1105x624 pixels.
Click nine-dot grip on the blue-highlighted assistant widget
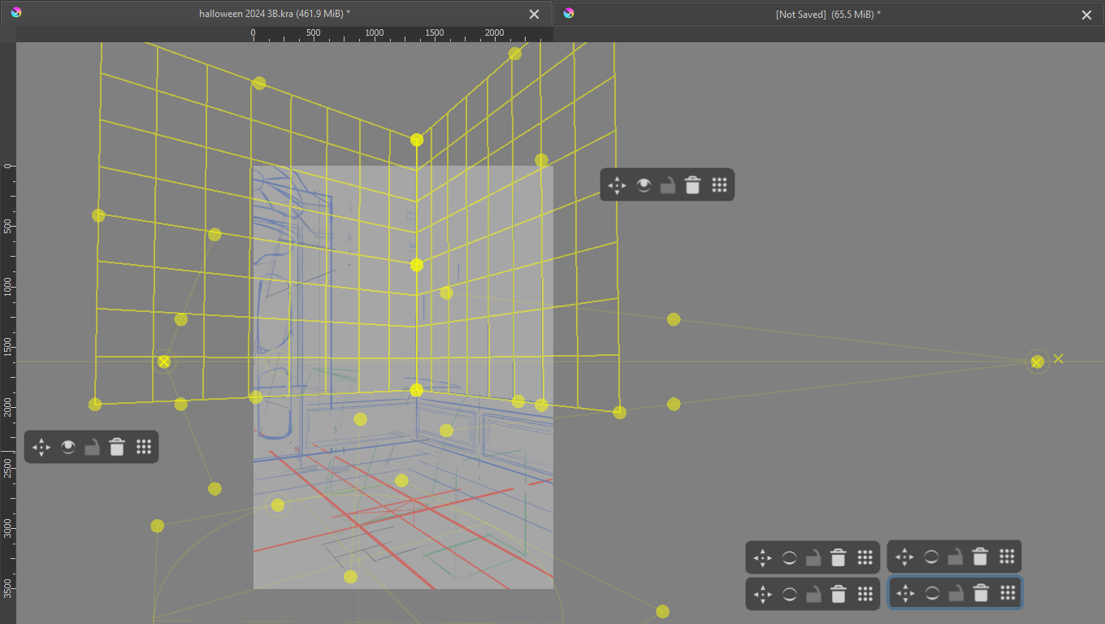[1007, 594]
